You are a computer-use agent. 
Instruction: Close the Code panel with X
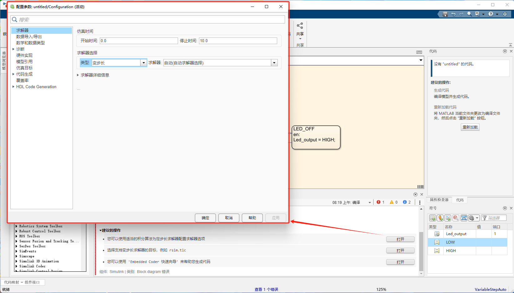[x=511, y=51]
